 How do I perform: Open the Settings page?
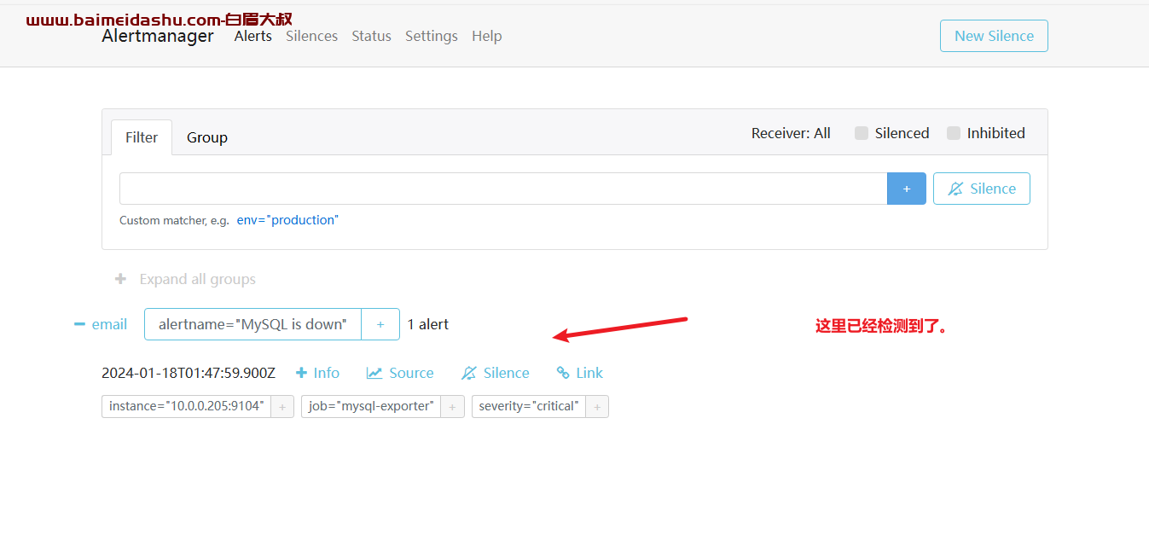click(x=431, y=36)
